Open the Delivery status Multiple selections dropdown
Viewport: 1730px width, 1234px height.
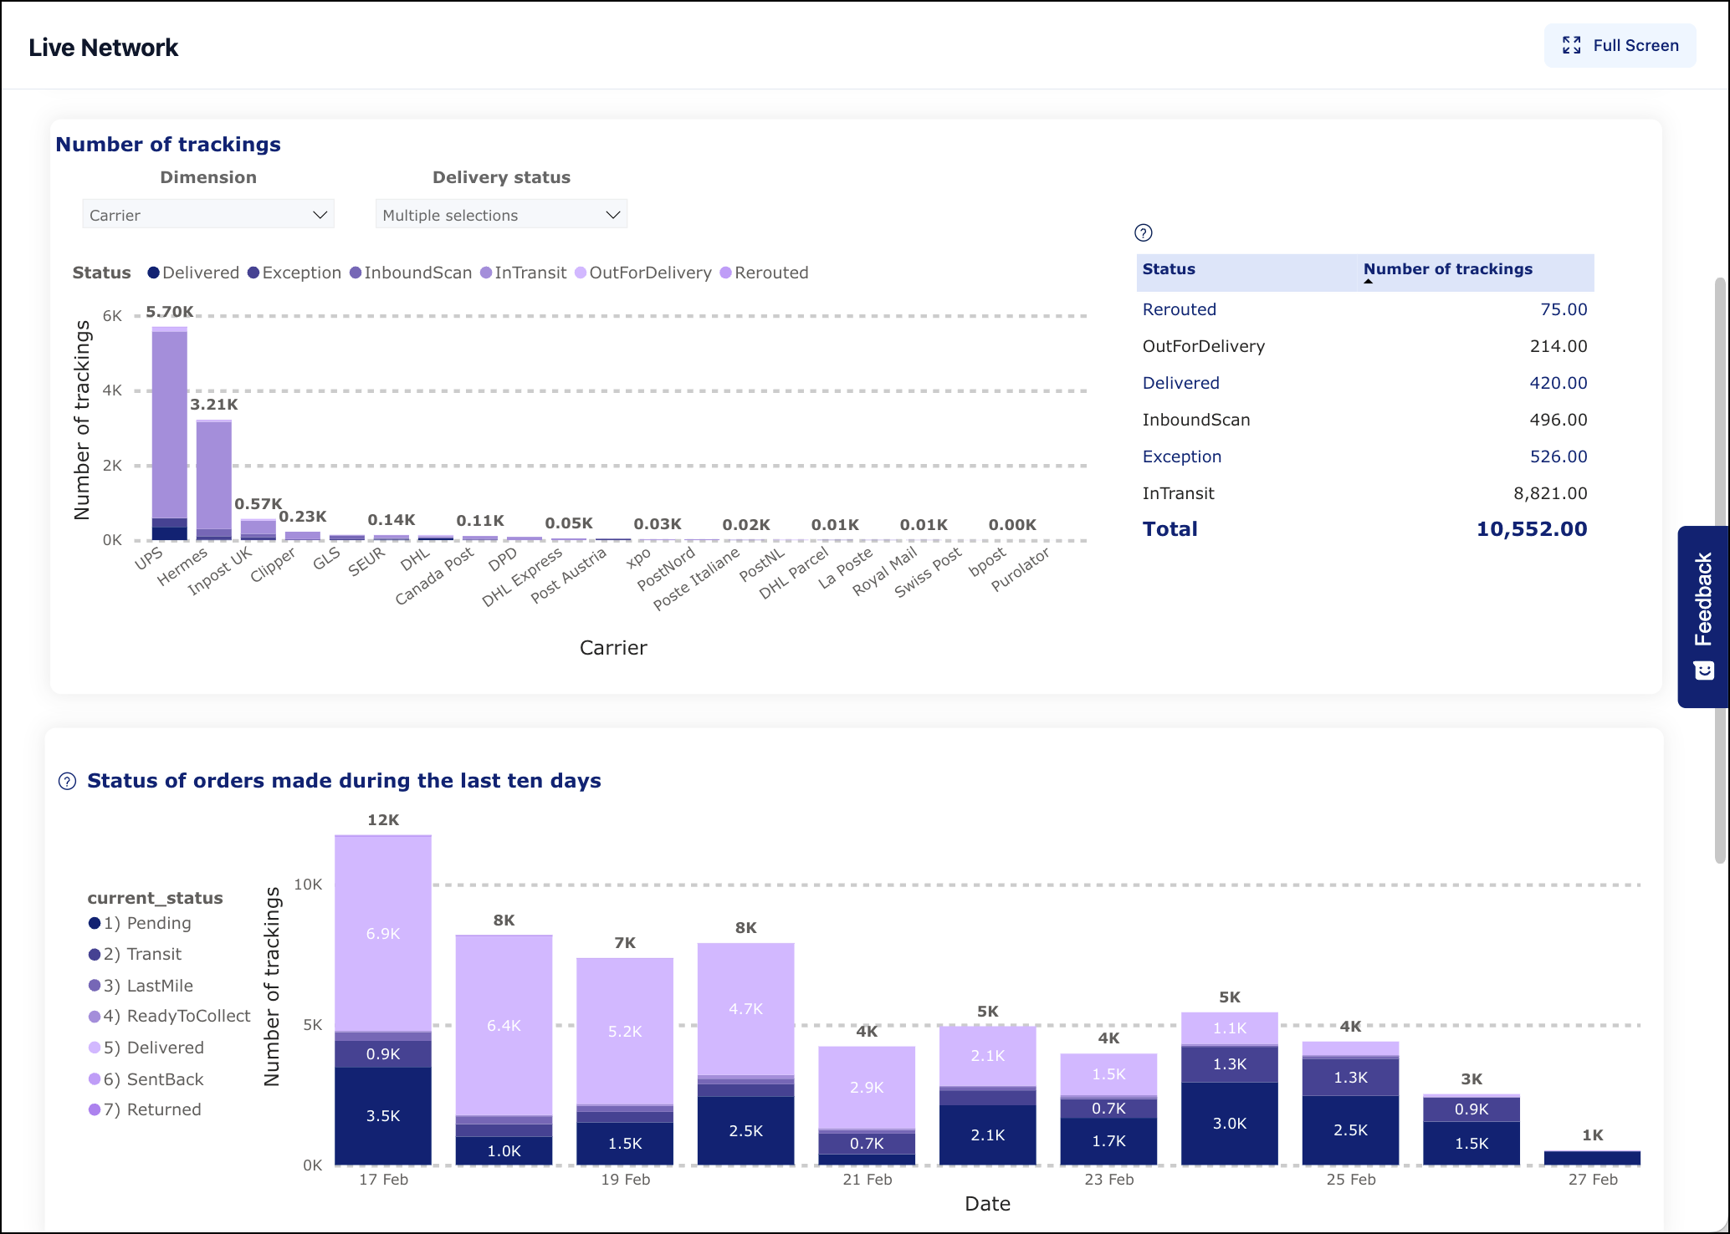[x=500, y=214]
